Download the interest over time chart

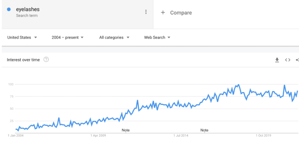[x=277, y=60]
